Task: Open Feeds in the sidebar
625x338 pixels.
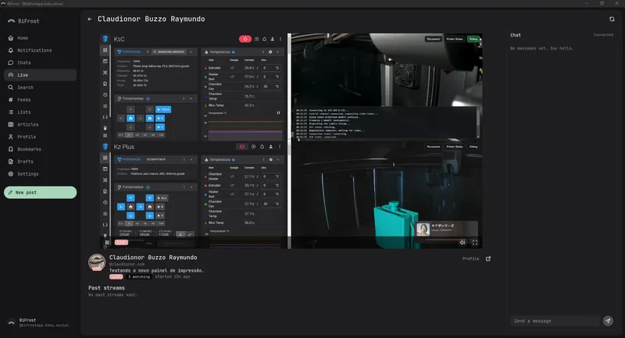Action: point(40,100)
